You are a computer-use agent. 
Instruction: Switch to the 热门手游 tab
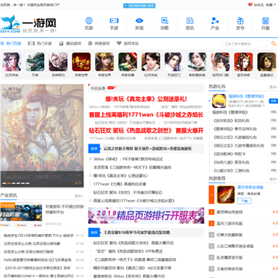tap(40, 43)
